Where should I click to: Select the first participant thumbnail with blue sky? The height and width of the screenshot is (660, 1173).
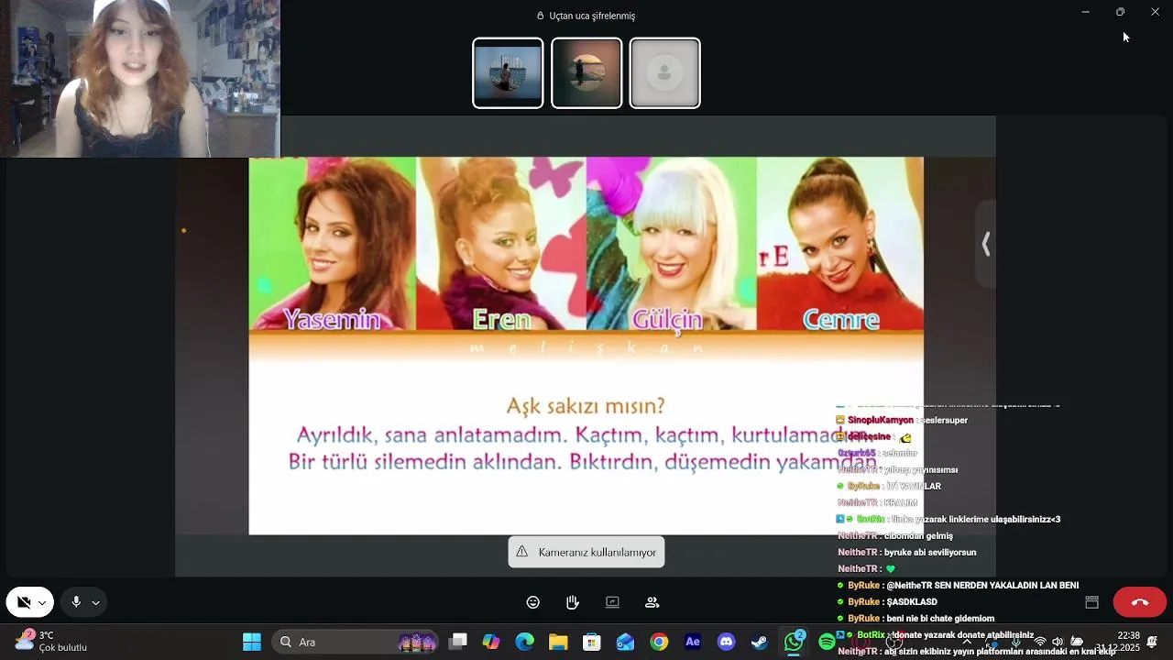(508, 73)
